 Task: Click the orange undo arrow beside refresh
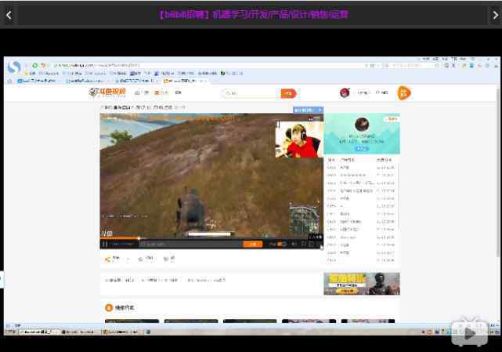[43, 65]
